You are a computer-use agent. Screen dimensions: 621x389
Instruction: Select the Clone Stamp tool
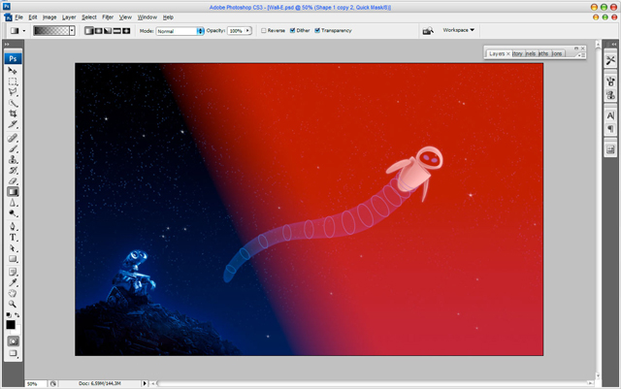point(13,160)
